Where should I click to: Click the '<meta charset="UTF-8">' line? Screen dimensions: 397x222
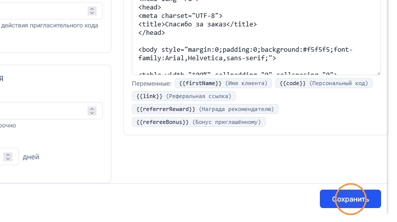tap(180, 16)
